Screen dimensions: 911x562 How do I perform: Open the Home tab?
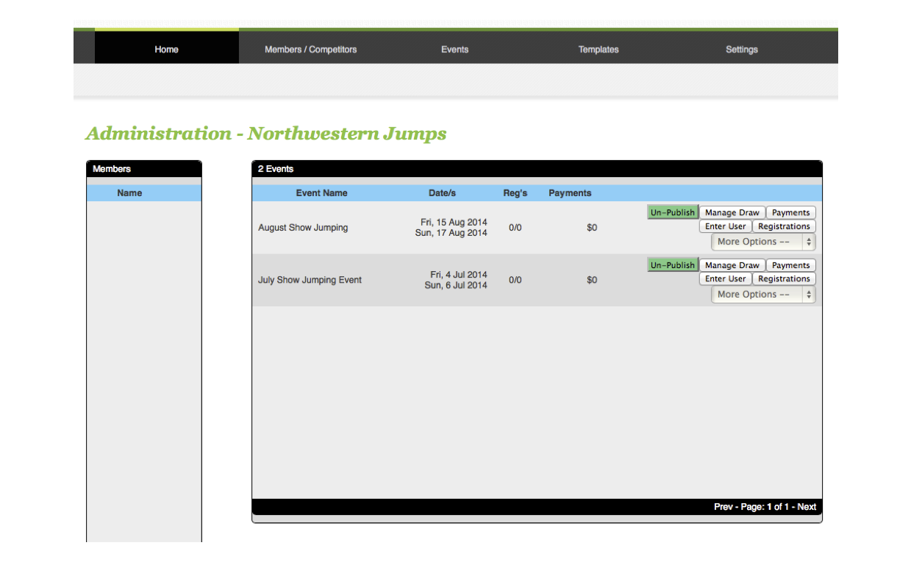pyautogui.click(x=166, y=49)
